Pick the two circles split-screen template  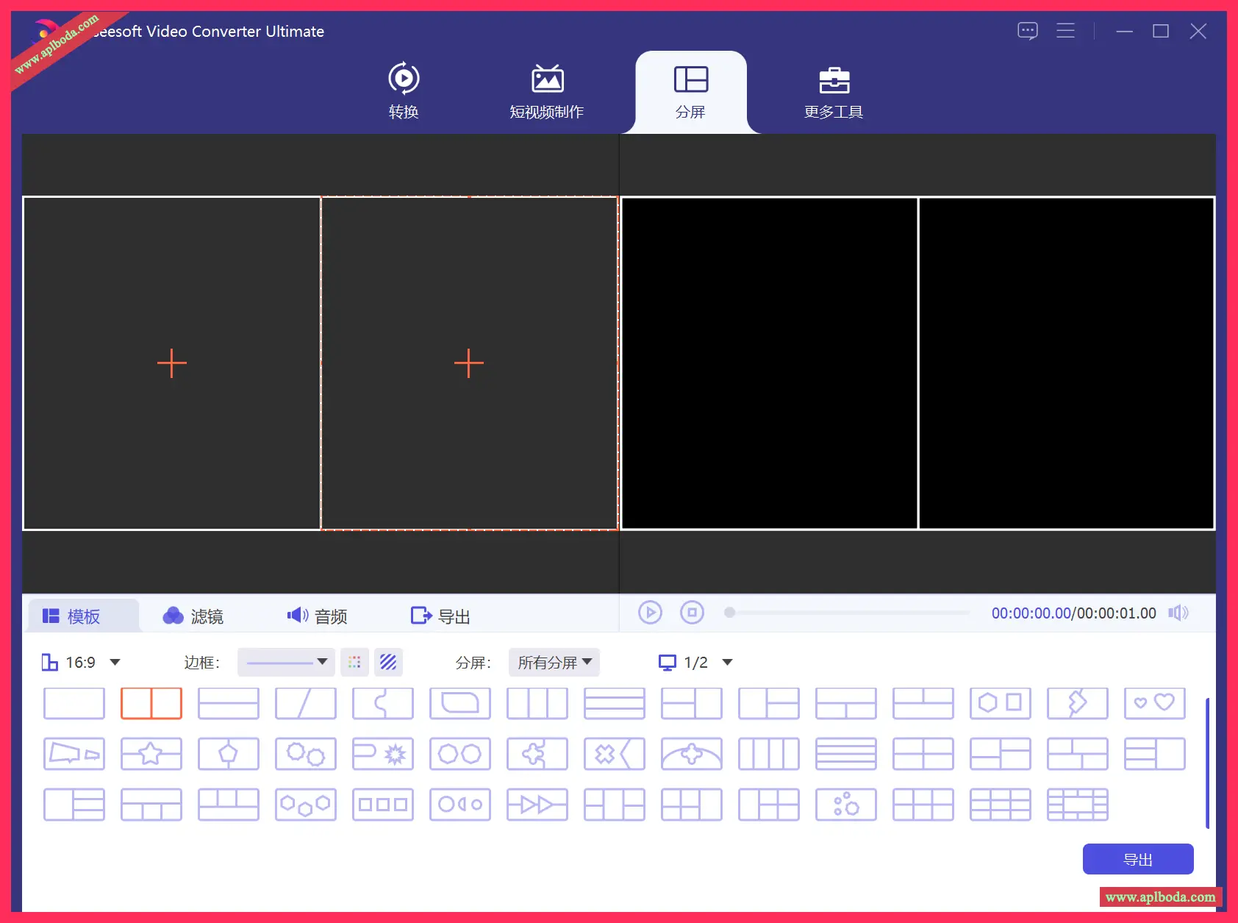tap(459, 754)
